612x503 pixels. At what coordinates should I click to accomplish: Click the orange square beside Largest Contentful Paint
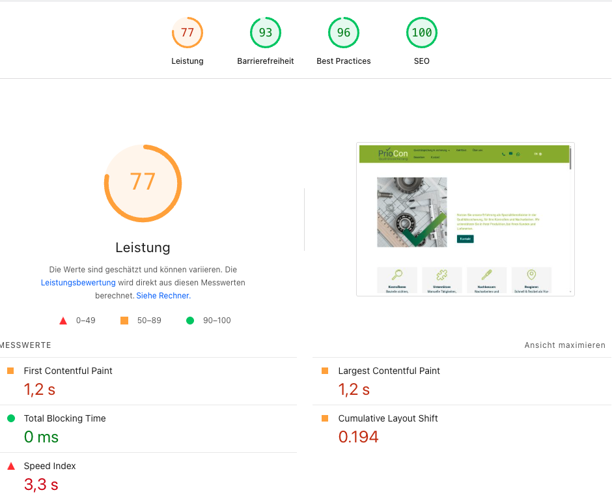point(325,371)
